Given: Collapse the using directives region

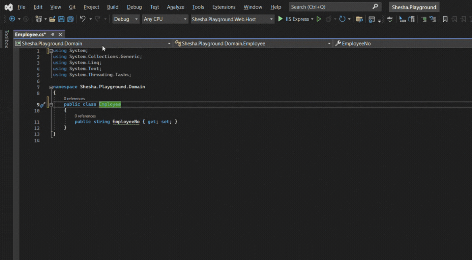Looking at the screenshot, I should point(51,51).
